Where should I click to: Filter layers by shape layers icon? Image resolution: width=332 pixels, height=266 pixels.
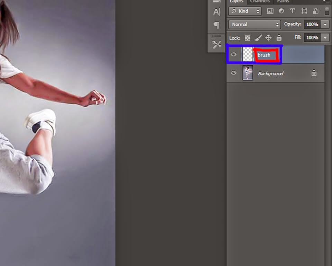(x=304, y=11)
